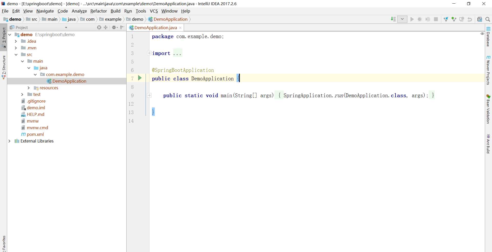Expand the folded main method on line 9
Image resolution: width=492 pixels, height=252 pixels.
coord(149,95)
